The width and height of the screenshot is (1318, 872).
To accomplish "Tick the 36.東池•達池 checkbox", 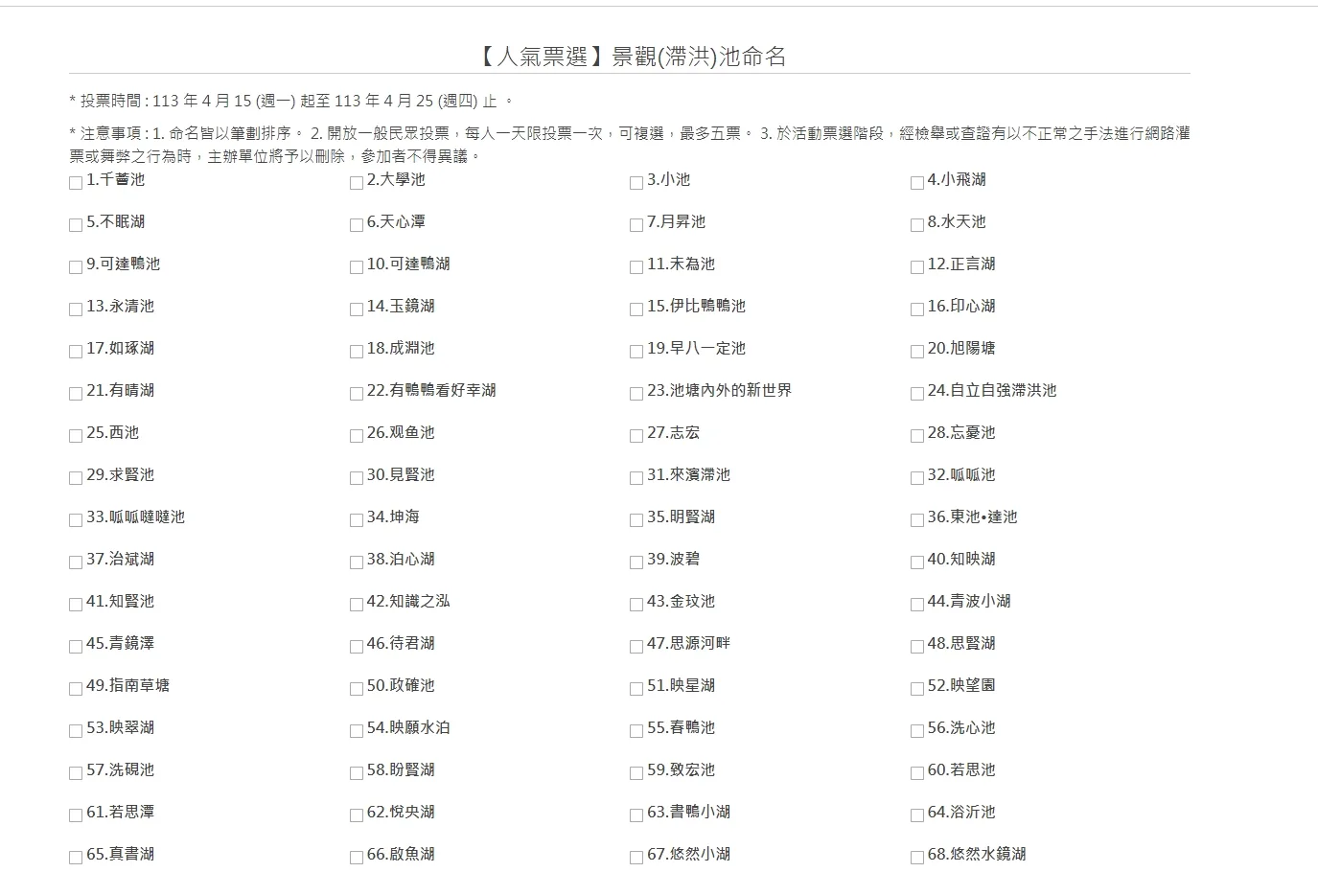I will pos(917,520).
